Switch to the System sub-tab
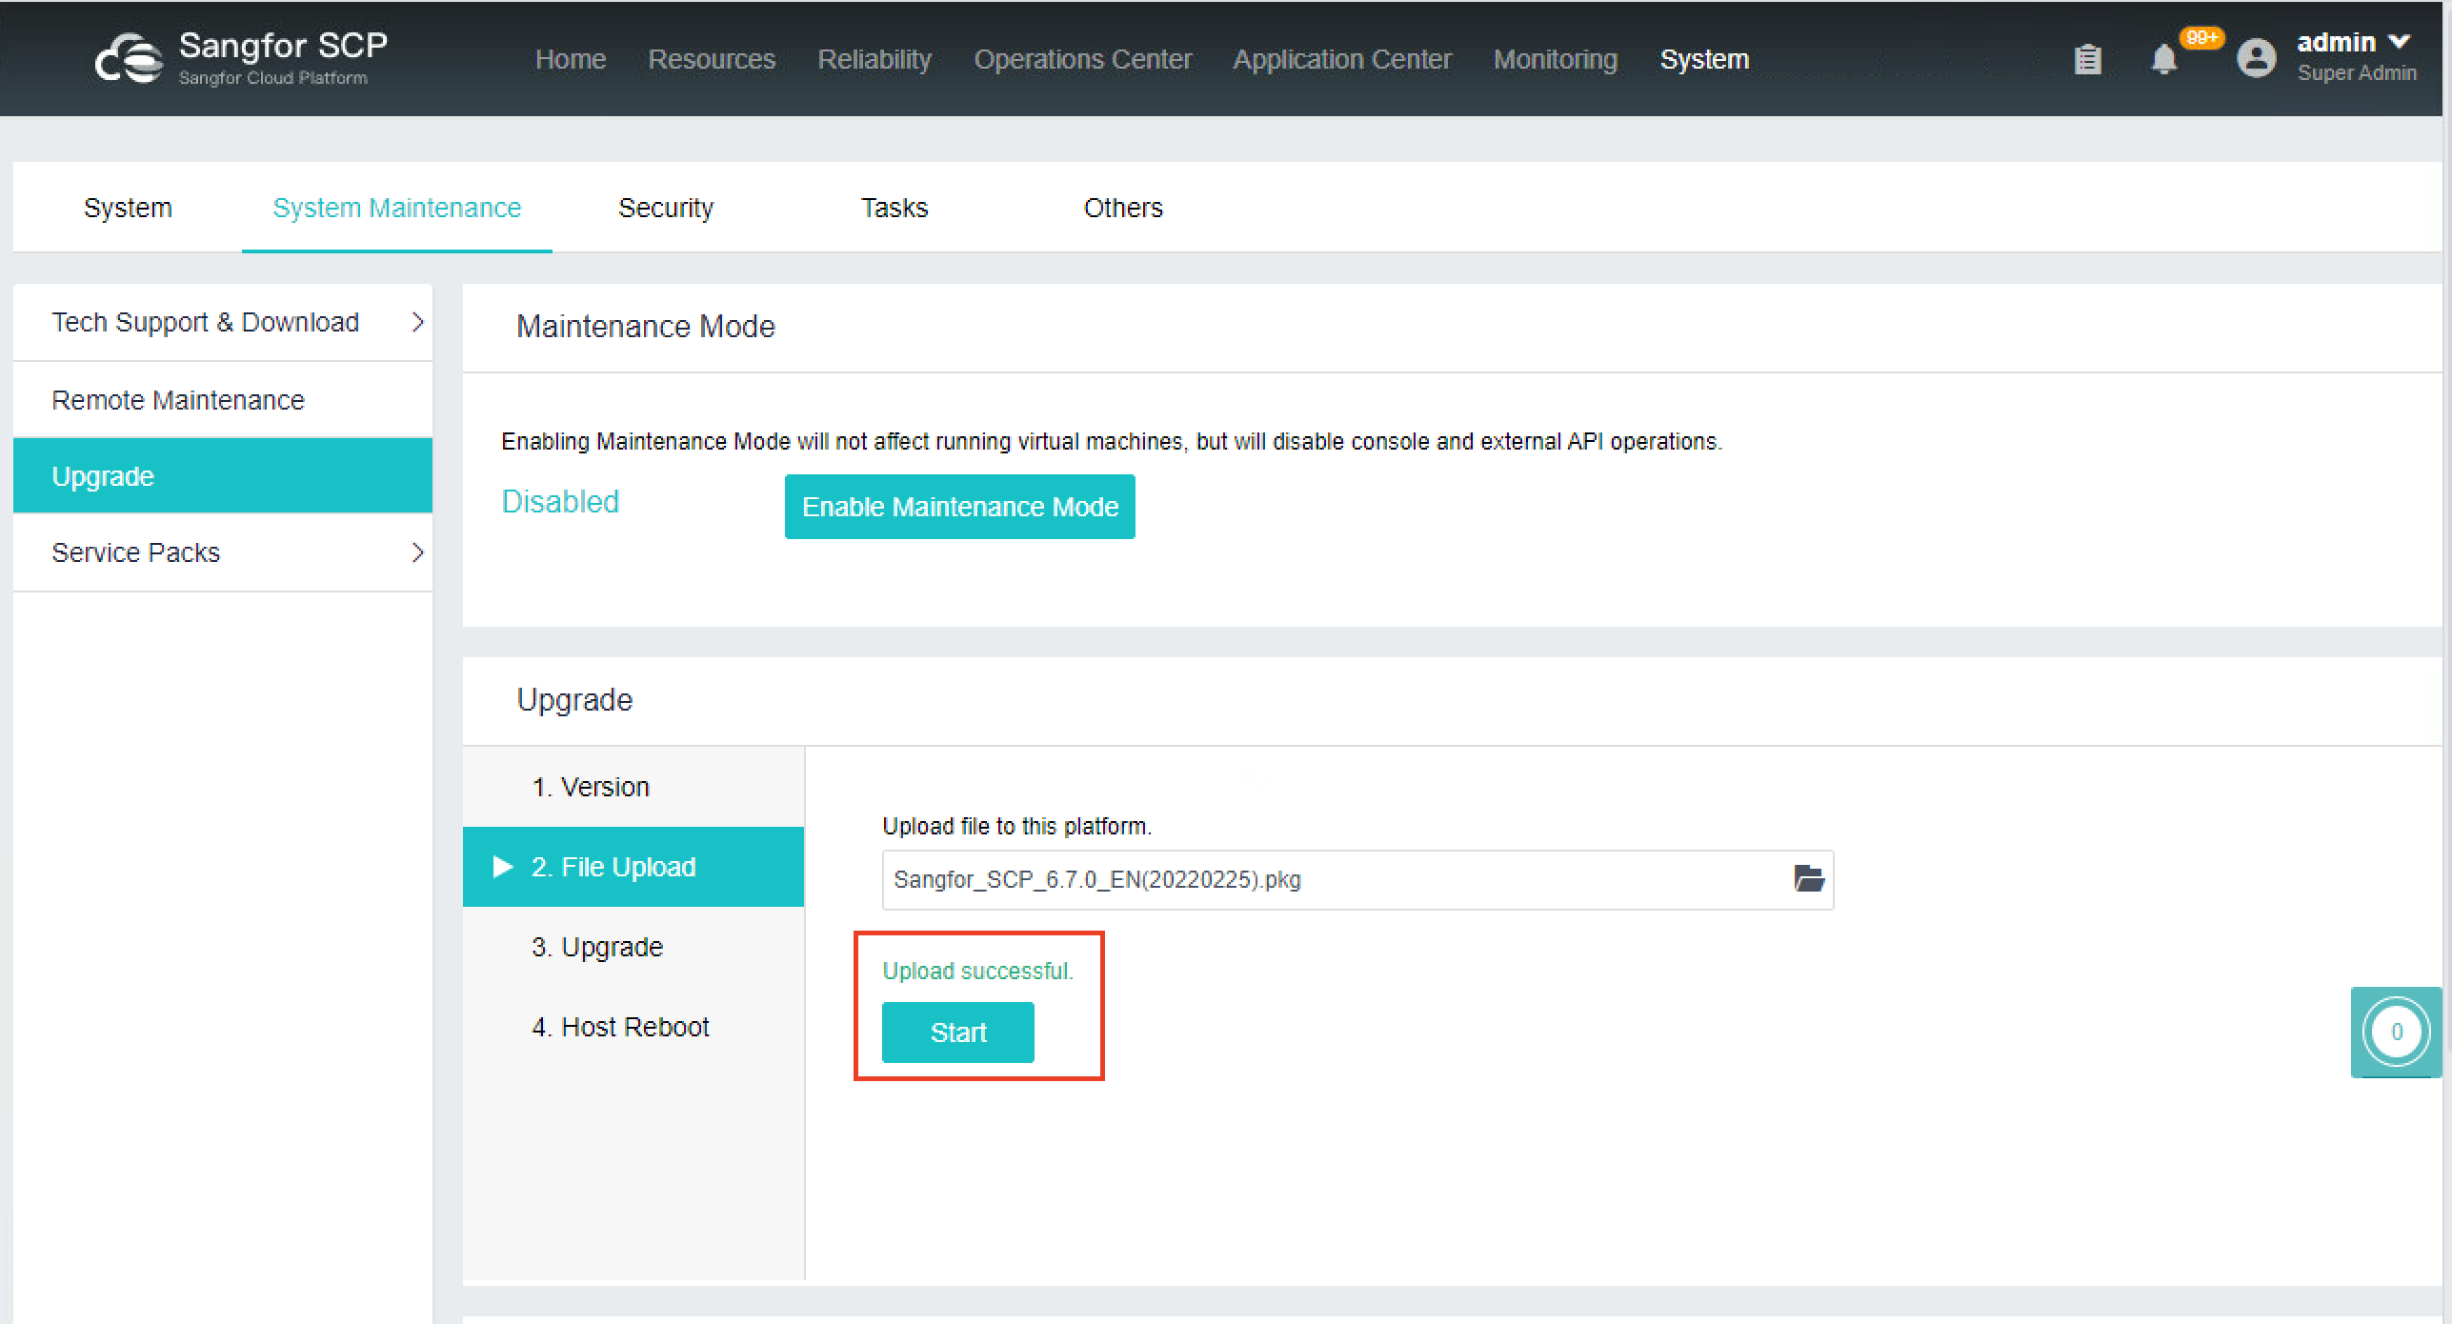Image resolution: width=2452 pixels, height=1324 pixels. pos(128,208)
